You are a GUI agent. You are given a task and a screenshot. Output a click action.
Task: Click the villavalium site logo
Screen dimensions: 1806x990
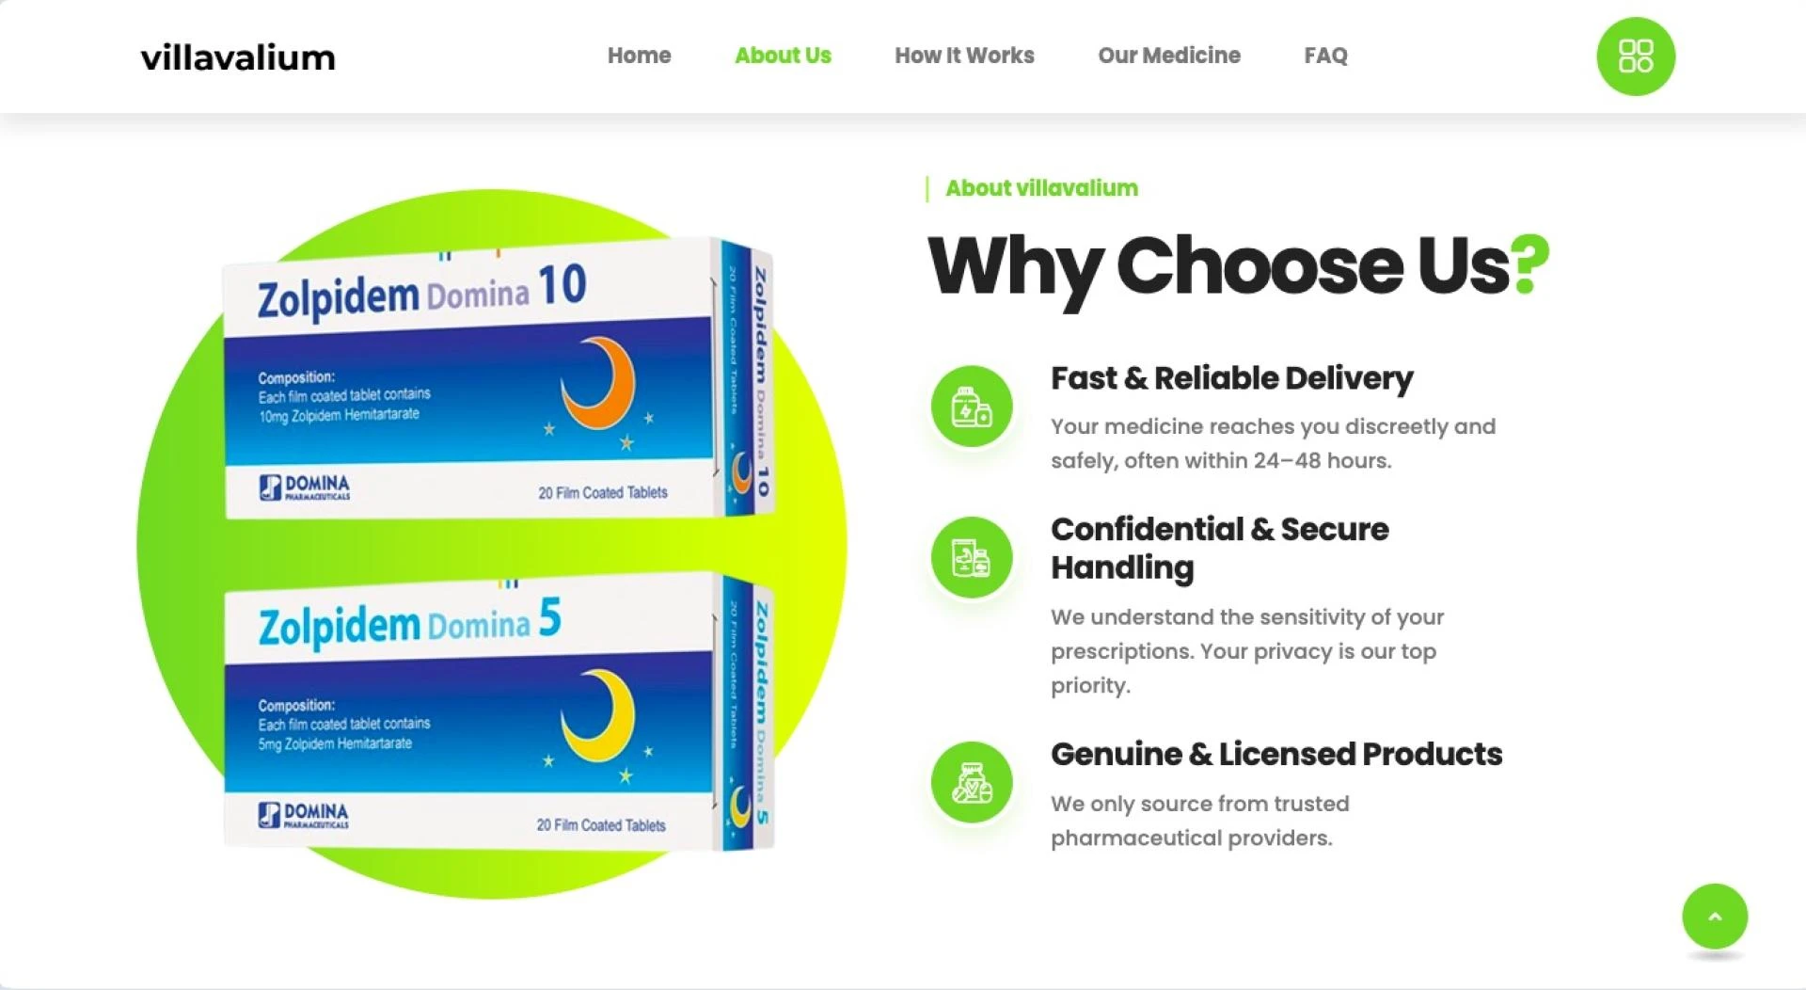238,57
